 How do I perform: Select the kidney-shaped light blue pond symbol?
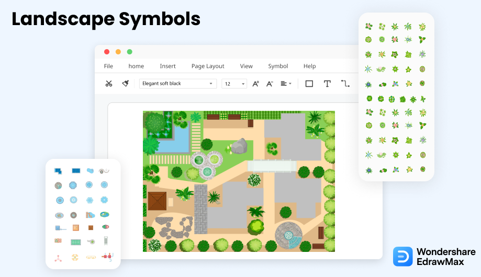tap(90, 171)
